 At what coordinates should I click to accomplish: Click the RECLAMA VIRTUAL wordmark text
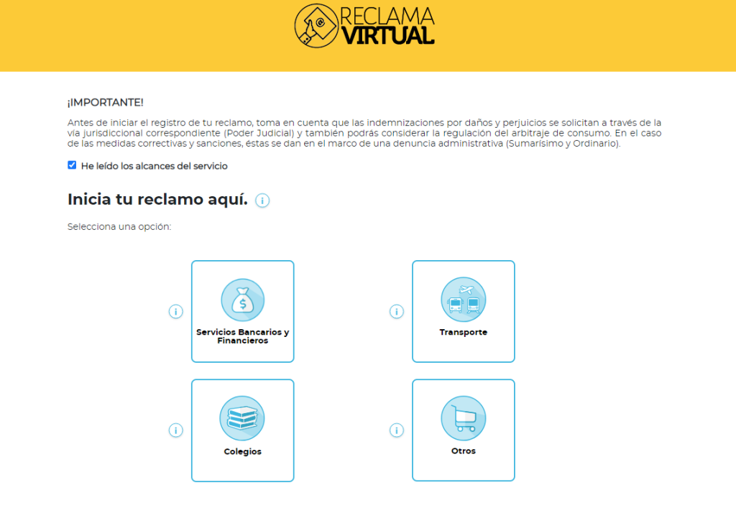[387, 25]
